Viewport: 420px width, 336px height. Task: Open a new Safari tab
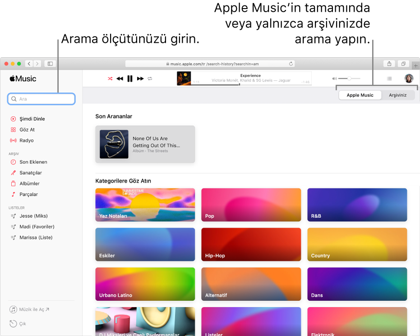tap(415, 65)
